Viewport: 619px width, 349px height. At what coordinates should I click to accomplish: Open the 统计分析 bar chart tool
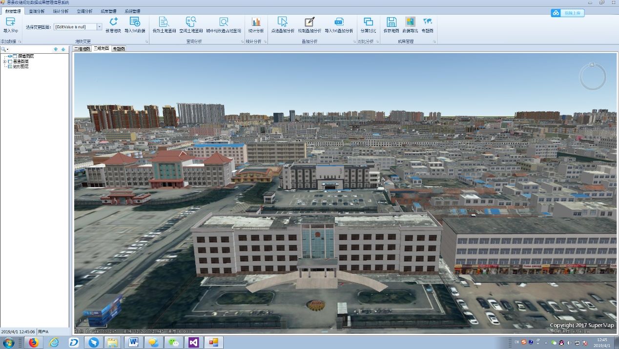pos(256,22)
